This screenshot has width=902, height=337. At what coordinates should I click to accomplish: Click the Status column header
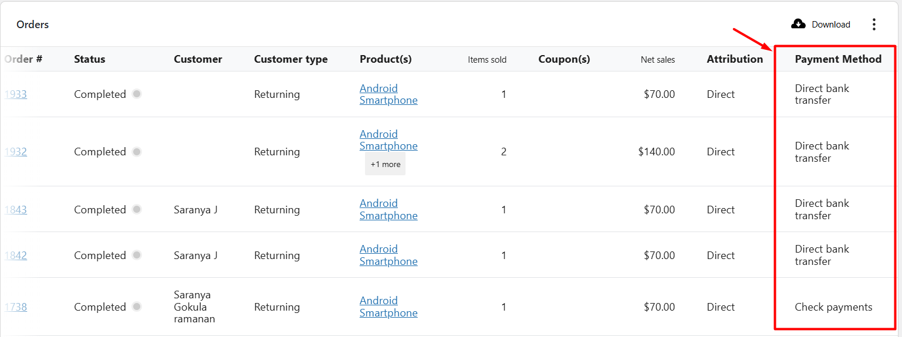click(x=89, y=59)
